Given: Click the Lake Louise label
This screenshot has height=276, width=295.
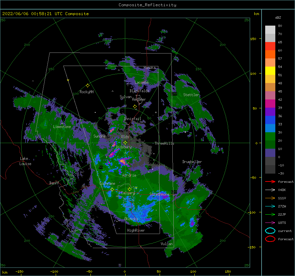Looking at the screenshot, I should 25,161.
